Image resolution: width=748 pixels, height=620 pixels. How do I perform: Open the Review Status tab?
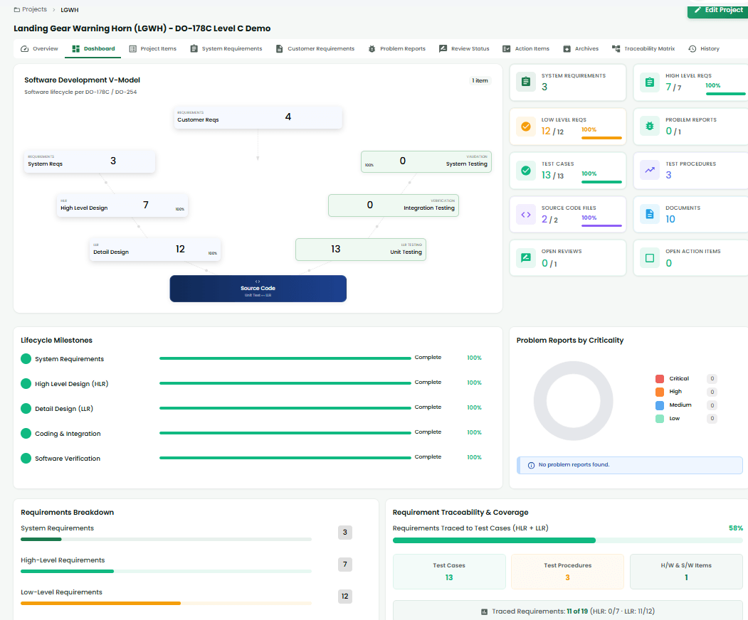pyautogui.click(x=464, y=48)
